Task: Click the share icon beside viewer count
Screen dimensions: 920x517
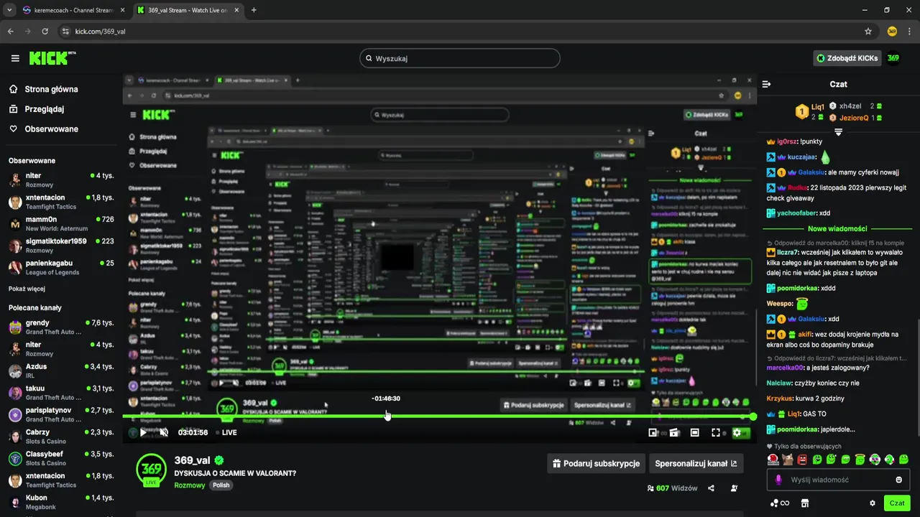Action: click(711, 488)
